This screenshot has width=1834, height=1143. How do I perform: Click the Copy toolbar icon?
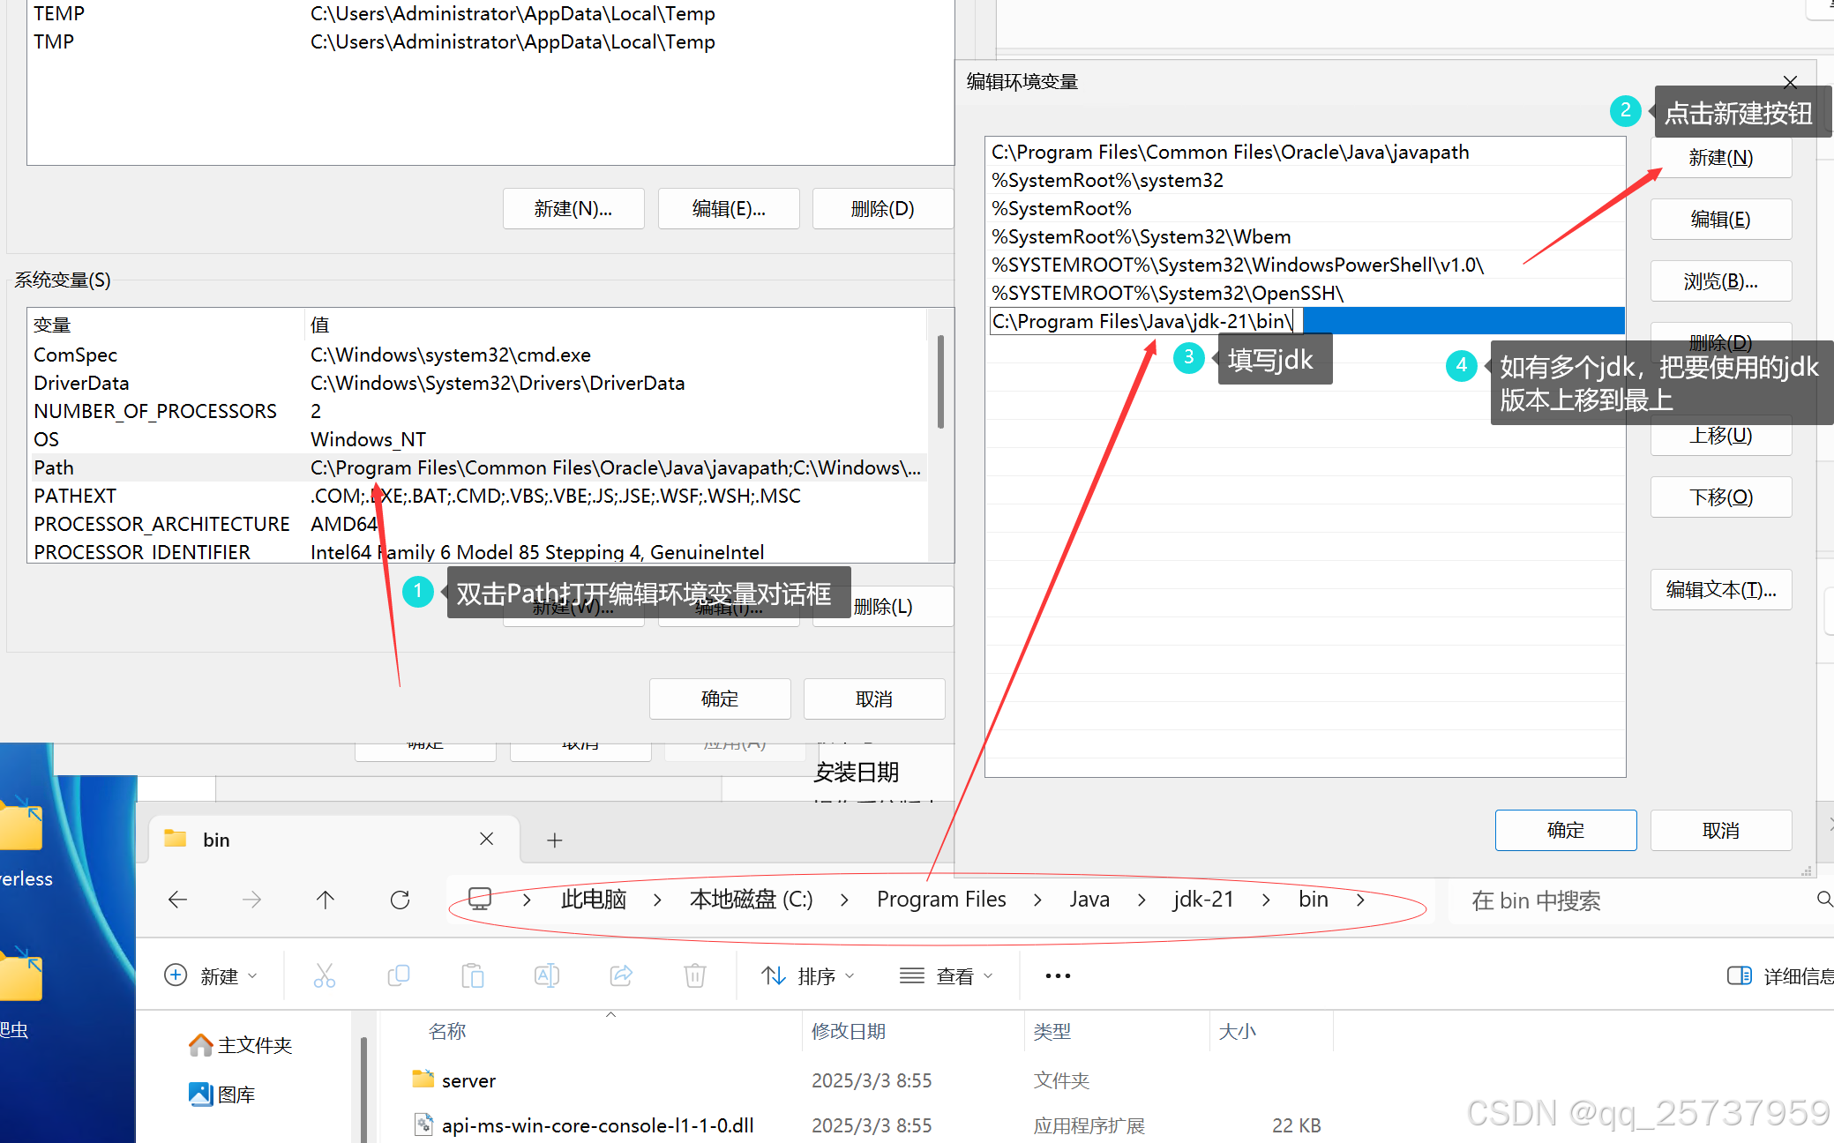[399, 975]
